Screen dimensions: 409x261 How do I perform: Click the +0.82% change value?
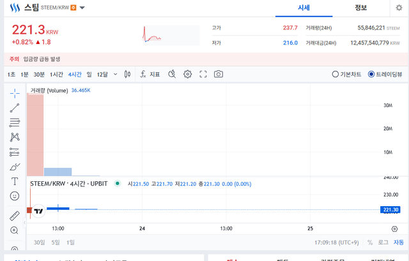22,42
